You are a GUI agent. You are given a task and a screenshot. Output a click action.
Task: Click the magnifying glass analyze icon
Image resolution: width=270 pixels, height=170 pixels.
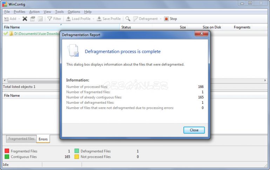pos(128,19)
